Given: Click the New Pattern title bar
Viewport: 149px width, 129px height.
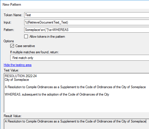Looking at the screenshot, I should tap(74, 5).
